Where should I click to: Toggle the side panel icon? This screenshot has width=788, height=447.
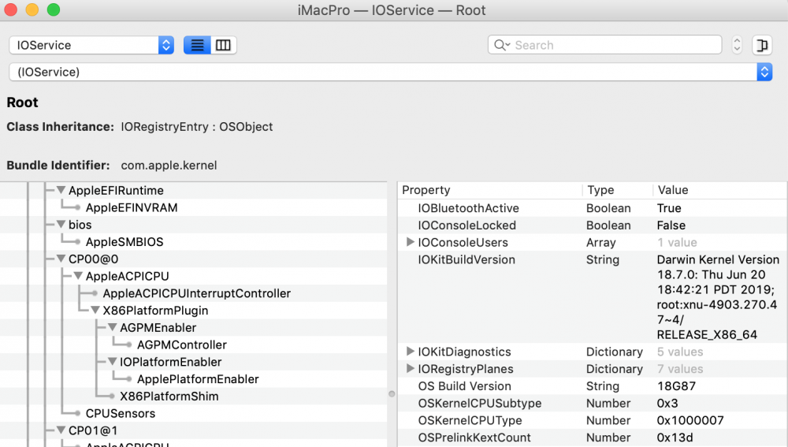[762, 45]
